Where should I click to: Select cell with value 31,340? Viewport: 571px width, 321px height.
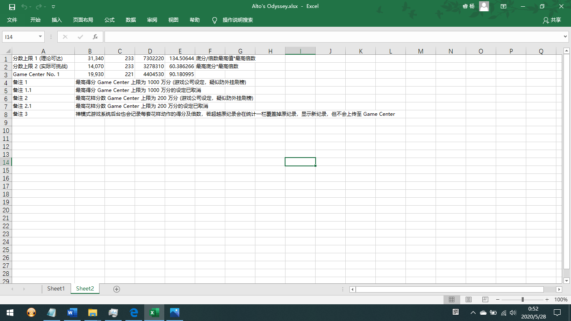(x=90, y=59)
